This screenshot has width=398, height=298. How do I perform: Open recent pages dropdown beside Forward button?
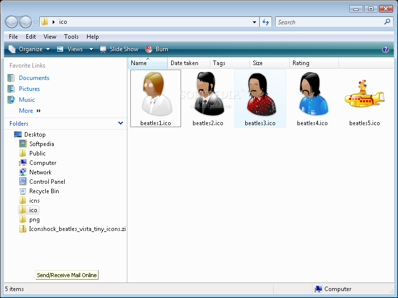click(35, 22)
